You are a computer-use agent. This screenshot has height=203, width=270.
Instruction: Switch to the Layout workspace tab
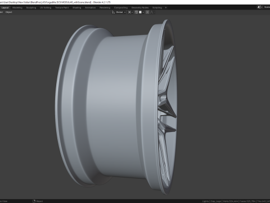(5, 8)
